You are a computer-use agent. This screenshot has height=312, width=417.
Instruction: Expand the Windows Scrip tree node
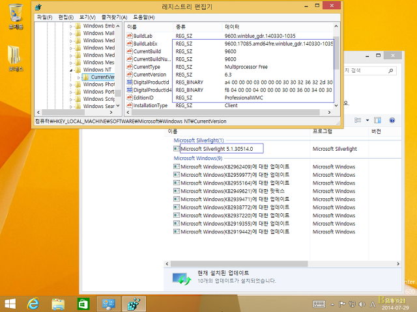click(x=71, y=99)
